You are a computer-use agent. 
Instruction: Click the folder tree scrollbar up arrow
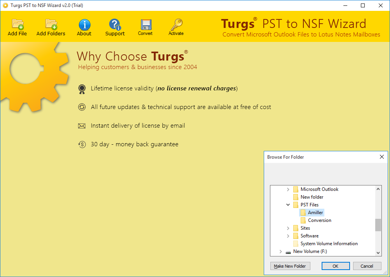point(378,189)
